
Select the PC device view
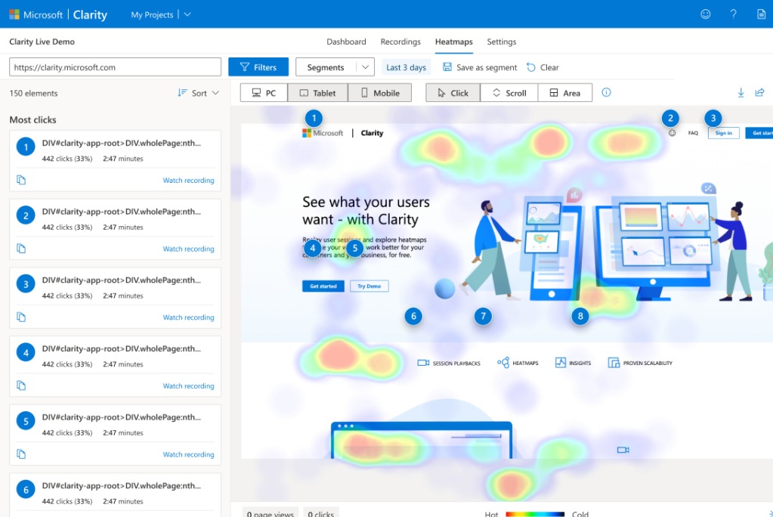click(264, 93)
